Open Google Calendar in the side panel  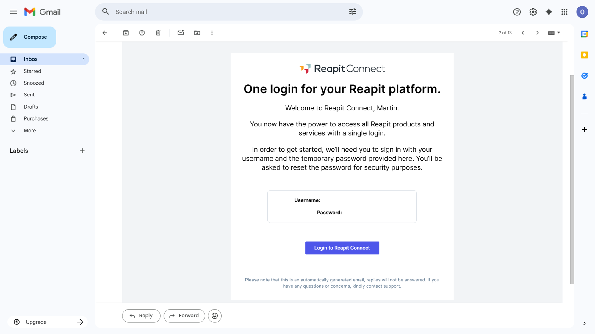(584, 34)
